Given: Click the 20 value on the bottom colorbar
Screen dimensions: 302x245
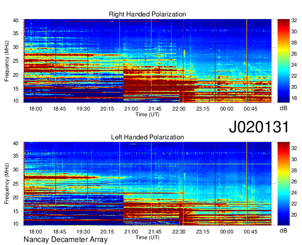Looking at the screenshot, I should tap(294, 215).
